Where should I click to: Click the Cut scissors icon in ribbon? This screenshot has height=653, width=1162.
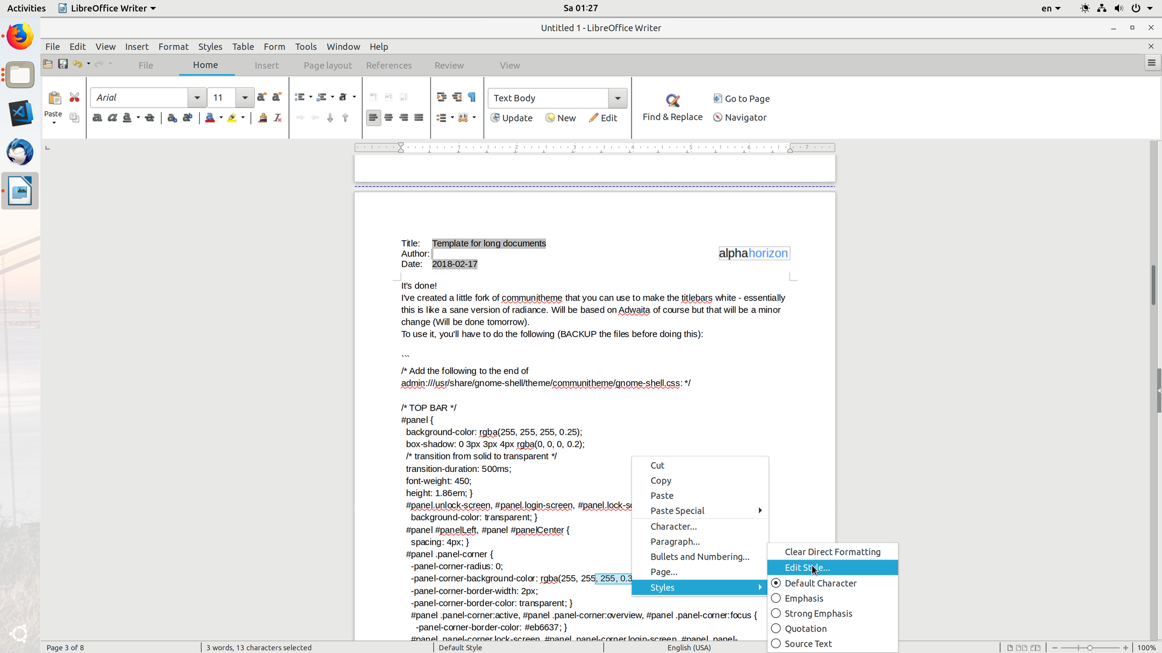point(74,97)
